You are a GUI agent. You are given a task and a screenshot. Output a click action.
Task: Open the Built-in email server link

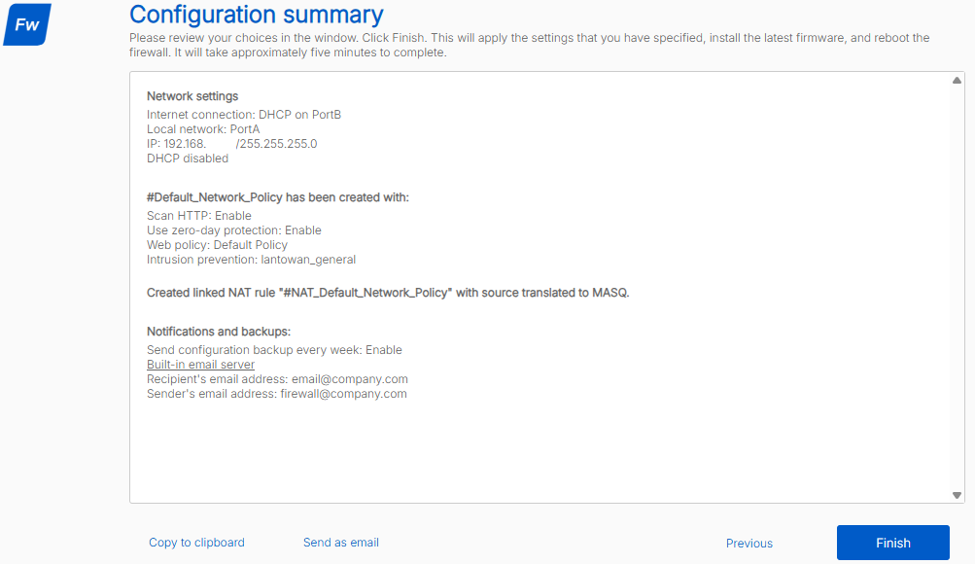200,365
